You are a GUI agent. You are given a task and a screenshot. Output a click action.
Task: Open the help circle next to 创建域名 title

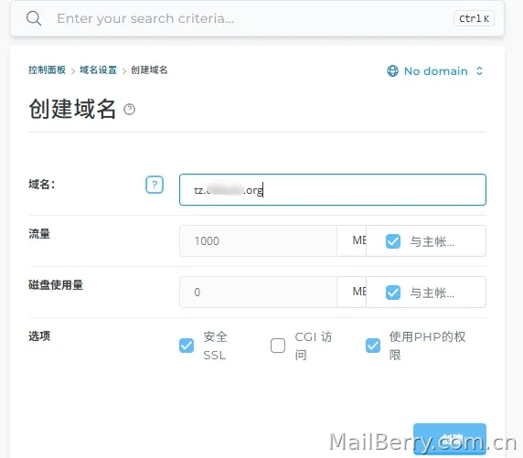point(130,109)
